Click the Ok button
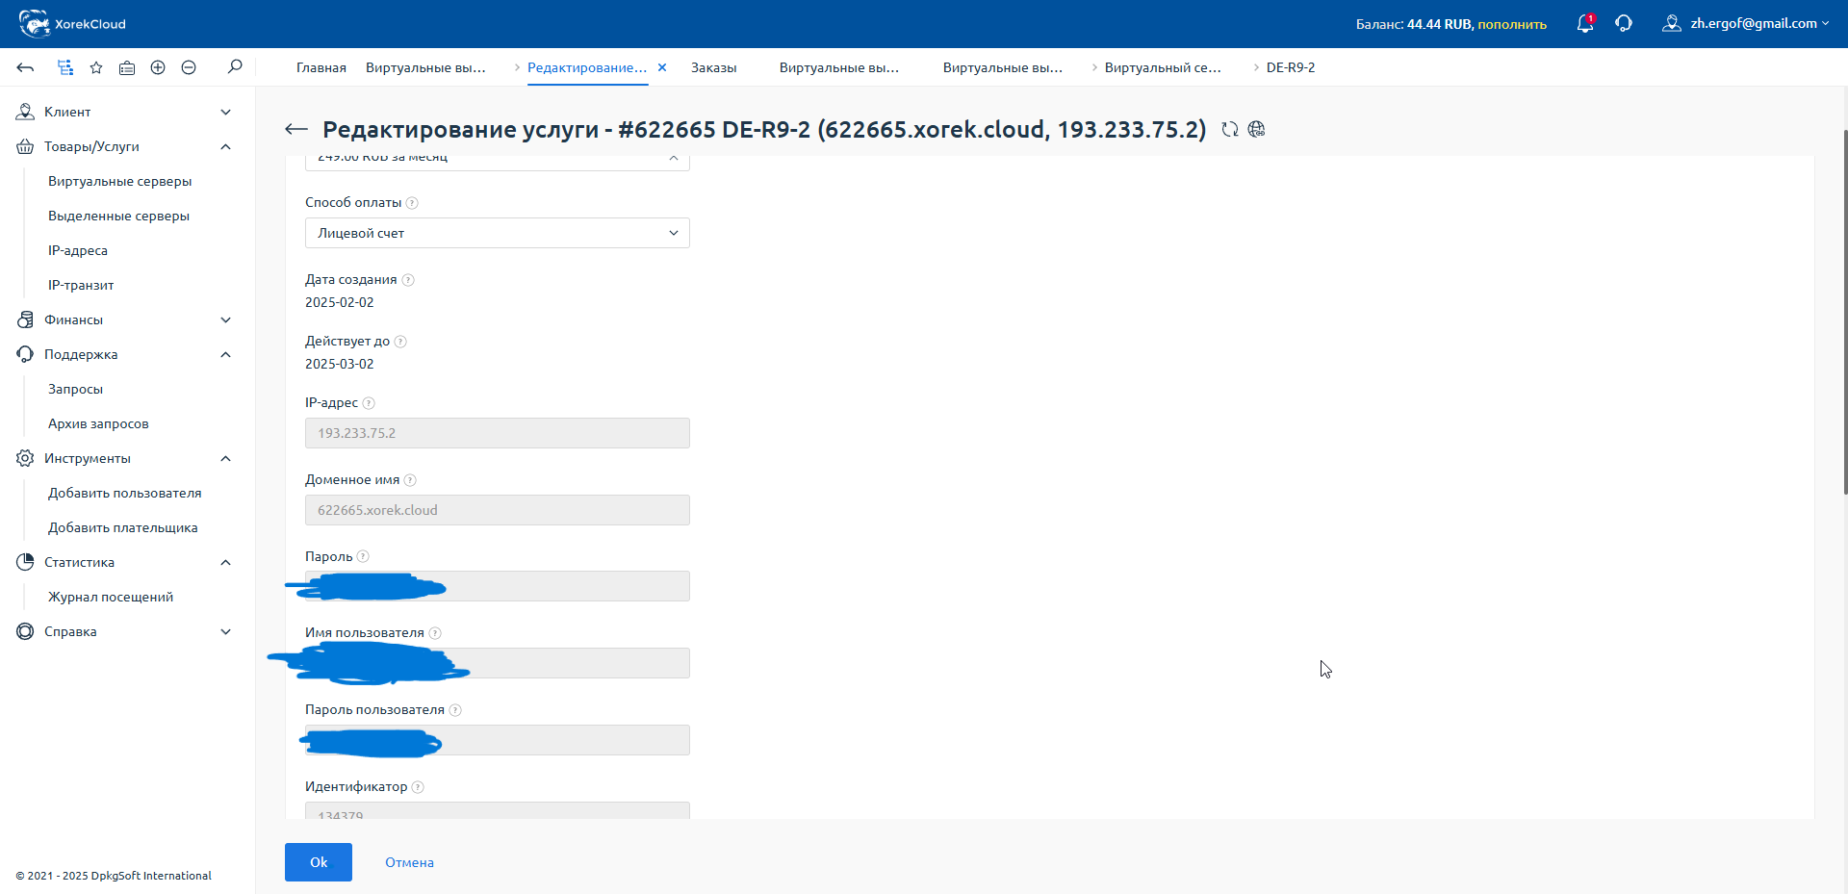The image size is (1848, 894). click(319, 862)
